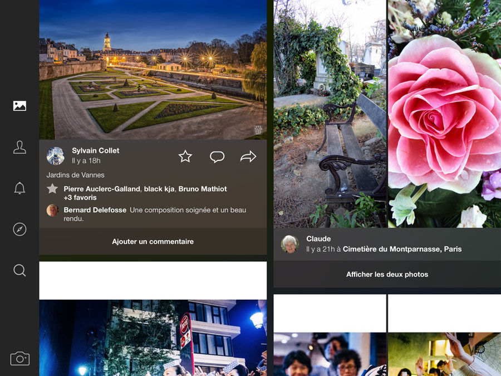Open the photo with raised hand and fan
Viewport: 501px width, 376px height.
(444, 354)
